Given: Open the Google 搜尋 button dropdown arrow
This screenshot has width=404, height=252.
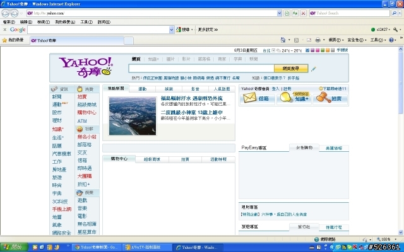Looking at the screenshot, I should tap(192, 30).
